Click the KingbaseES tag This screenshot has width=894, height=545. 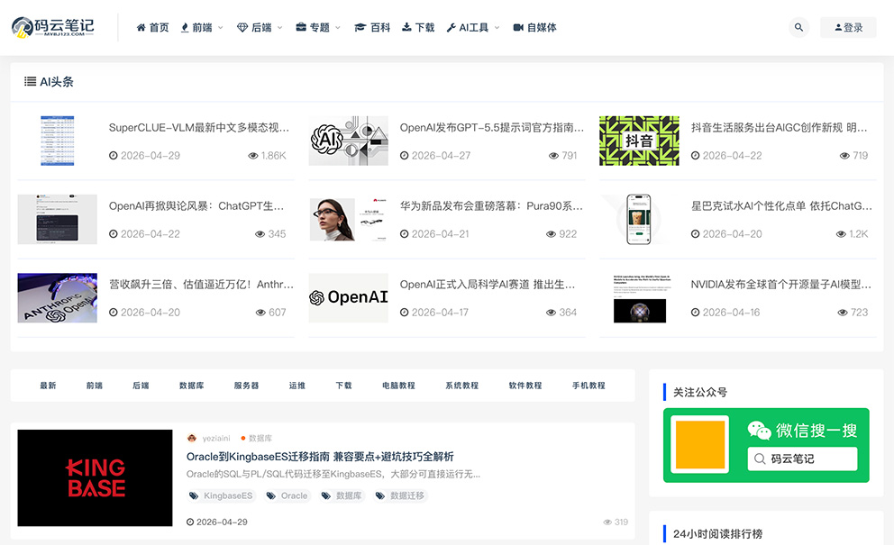pyautogui.click(x=221, y=496)
